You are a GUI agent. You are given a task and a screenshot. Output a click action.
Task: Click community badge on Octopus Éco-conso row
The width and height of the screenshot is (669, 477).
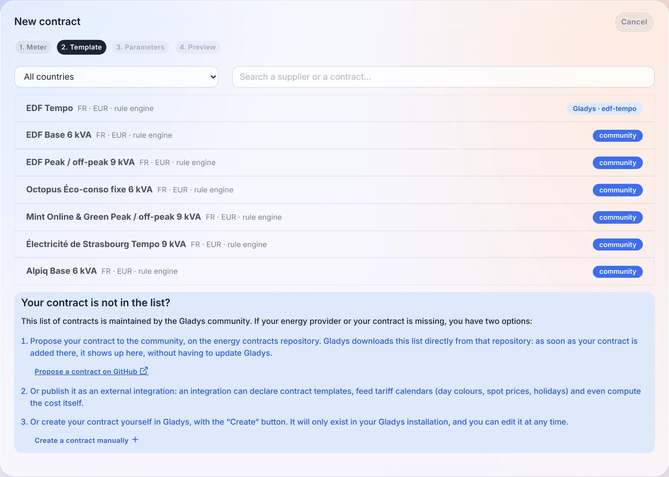pos(618,190)
